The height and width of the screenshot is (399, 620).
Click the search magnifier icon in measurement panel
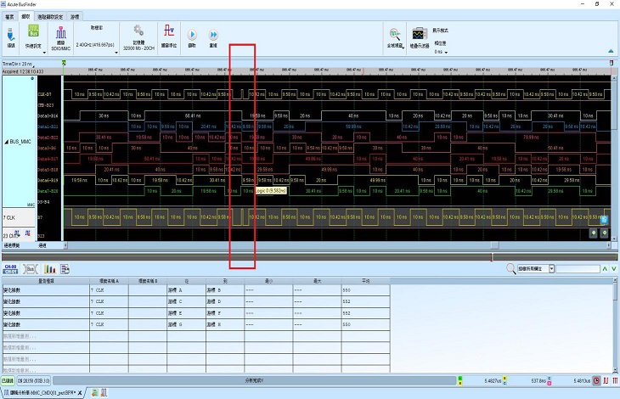click(511, 268)
